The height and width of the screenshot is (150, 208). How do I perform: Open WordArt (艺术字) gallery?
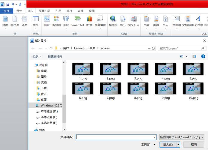(199, 22)
